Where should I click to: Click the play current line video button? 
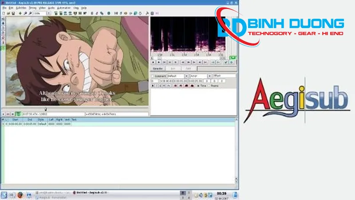point(8,114)
